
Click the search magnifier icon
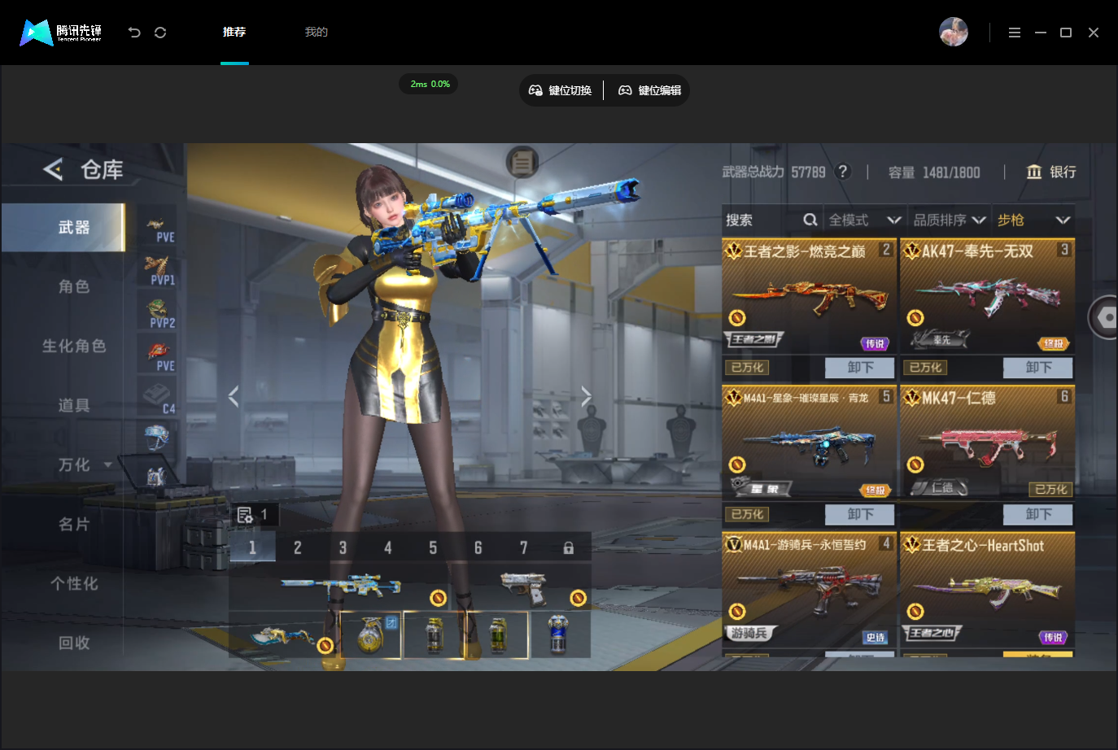[810, 220]
